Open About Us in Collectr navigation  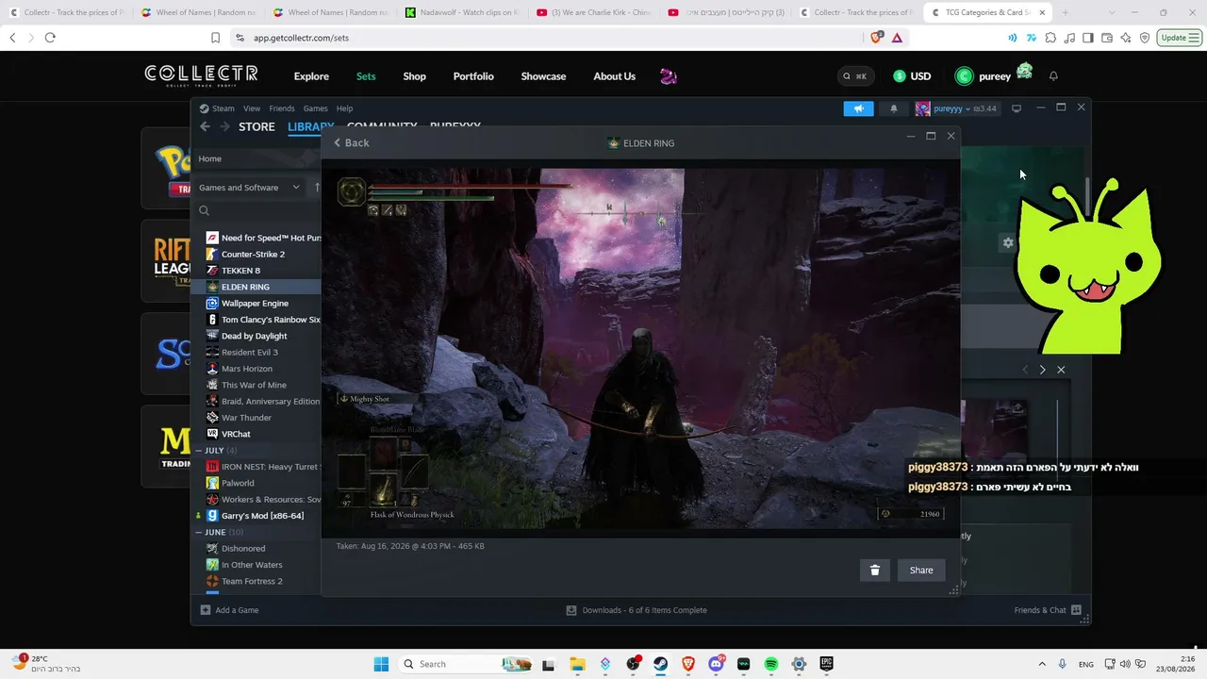[x=615, y=76]
